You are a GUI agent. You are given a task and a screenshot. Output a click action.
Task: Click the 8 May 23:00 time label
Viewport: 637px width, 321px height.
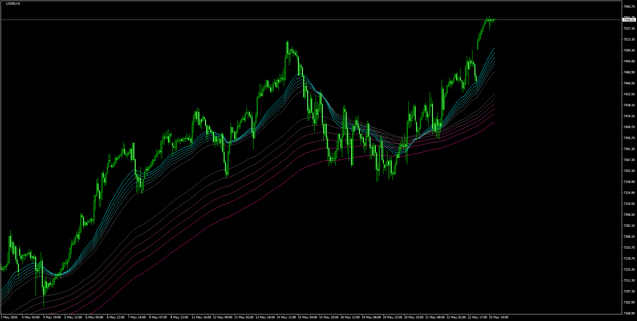[x=179, y=317]
